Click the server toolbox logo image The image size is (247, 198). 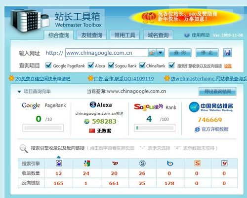click(30, 21)
